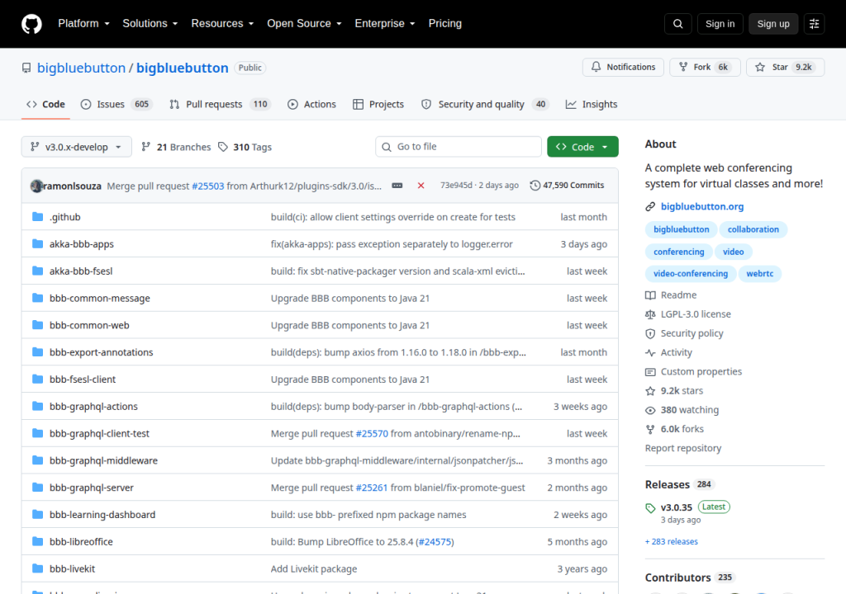The height and width of the screenshot is (594, 846).
Task: Open the Insights tab
Action: (x=591, y=104)
